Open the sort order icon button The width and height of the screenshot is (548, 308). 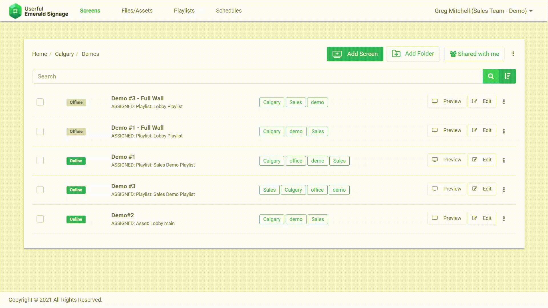[507, 76]
